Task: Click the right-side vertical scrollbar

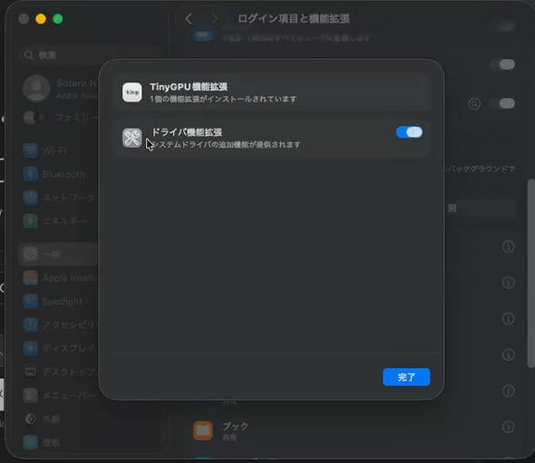Action: click(530, 274)
